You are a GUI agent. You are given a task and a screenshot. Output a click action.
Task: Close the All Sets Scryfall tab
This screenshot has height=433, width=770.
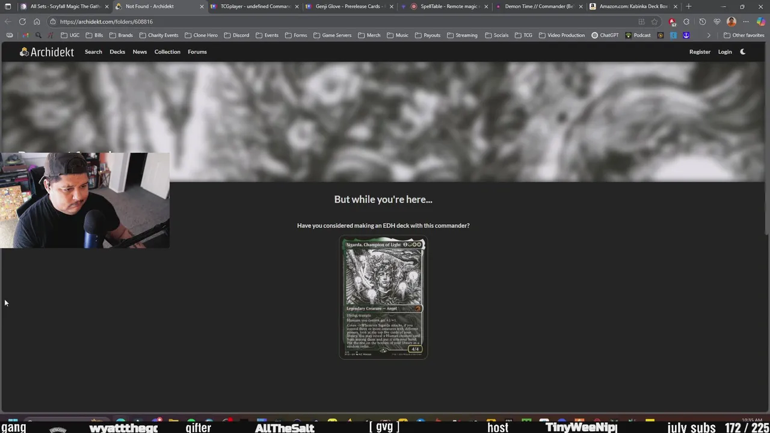(x=106, y=7)
